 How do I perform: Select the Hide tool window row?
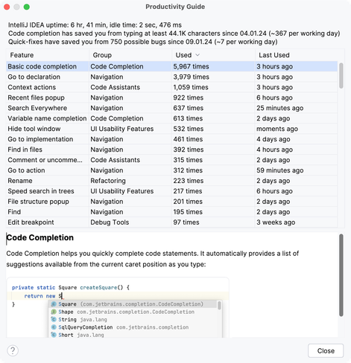(171, 129)
